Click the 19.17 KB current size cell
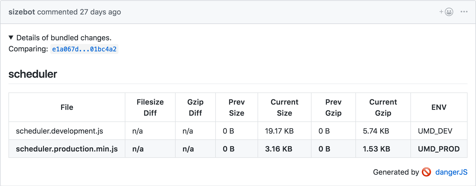This screenshot has width=476, height=186. click(x=279, y=131)
